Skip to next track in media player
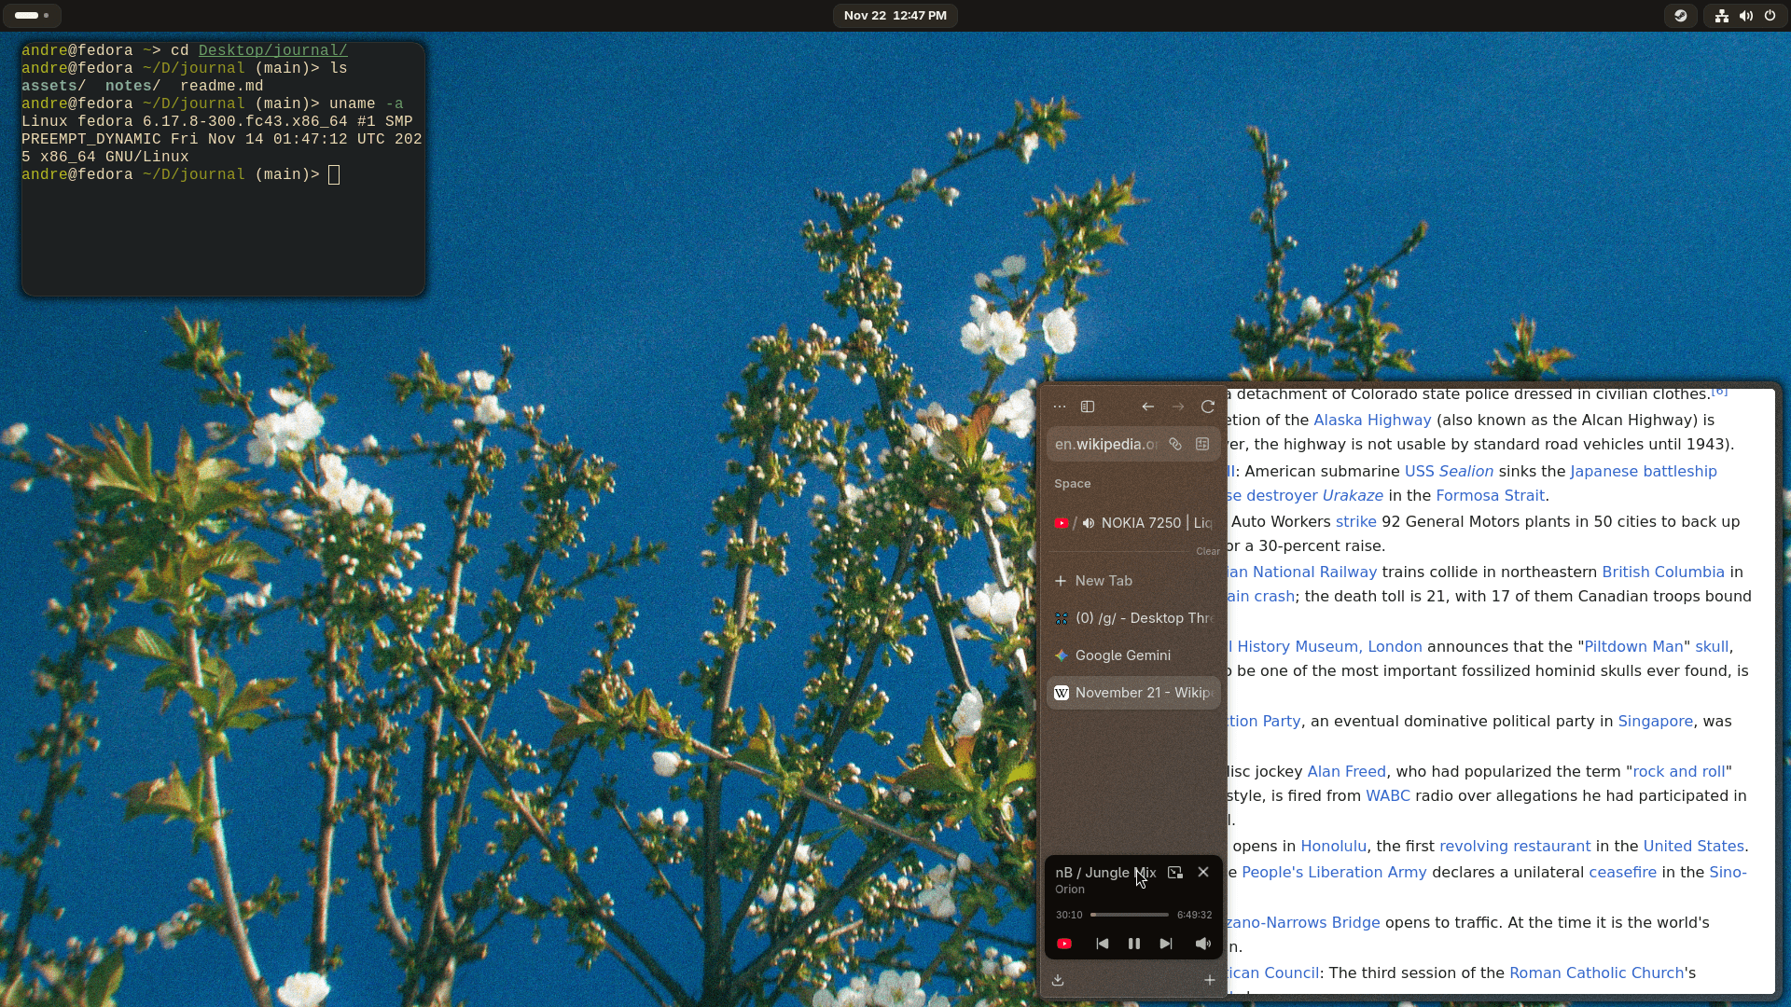The width and height of the screenshot is (1791, 1007). click(1166, 944)
